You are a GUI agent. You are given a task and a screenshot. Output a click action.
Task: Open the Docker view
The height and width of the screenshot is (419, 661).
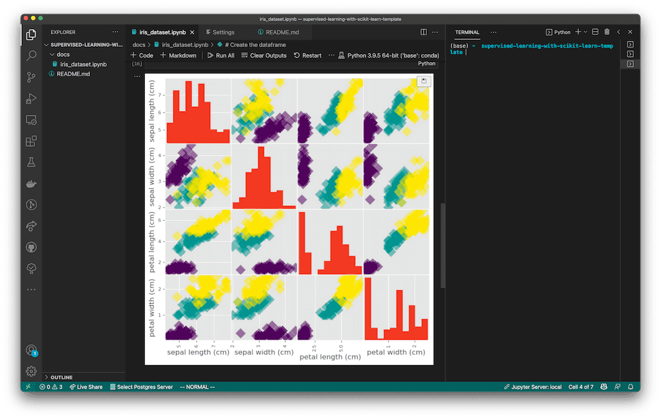[31, 183]
